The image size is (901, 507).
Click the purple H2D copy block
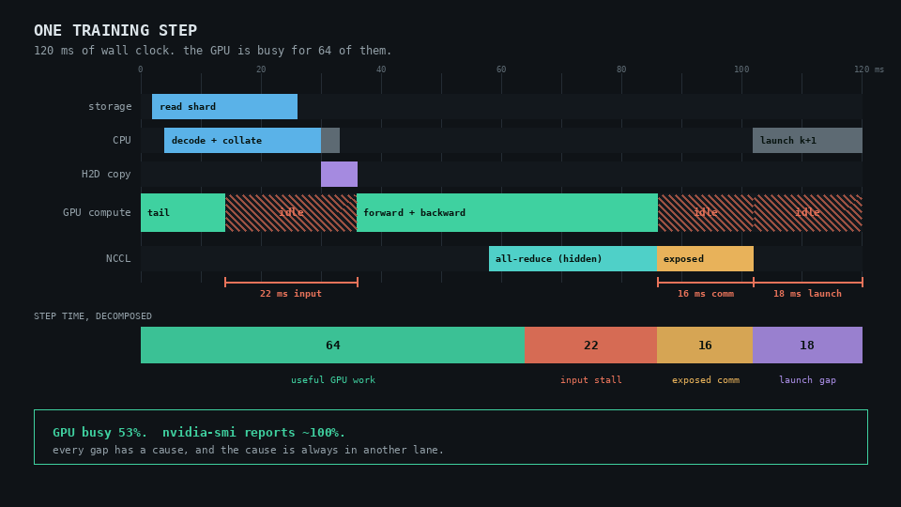(x=339, y=175)
